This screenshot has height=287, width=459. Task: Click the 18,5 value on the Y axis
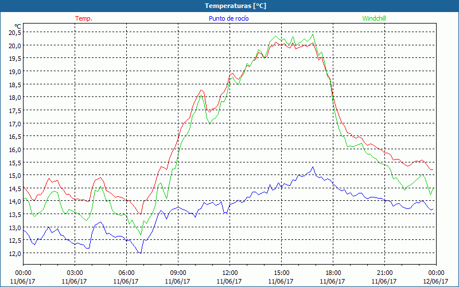tap(15, 84)
